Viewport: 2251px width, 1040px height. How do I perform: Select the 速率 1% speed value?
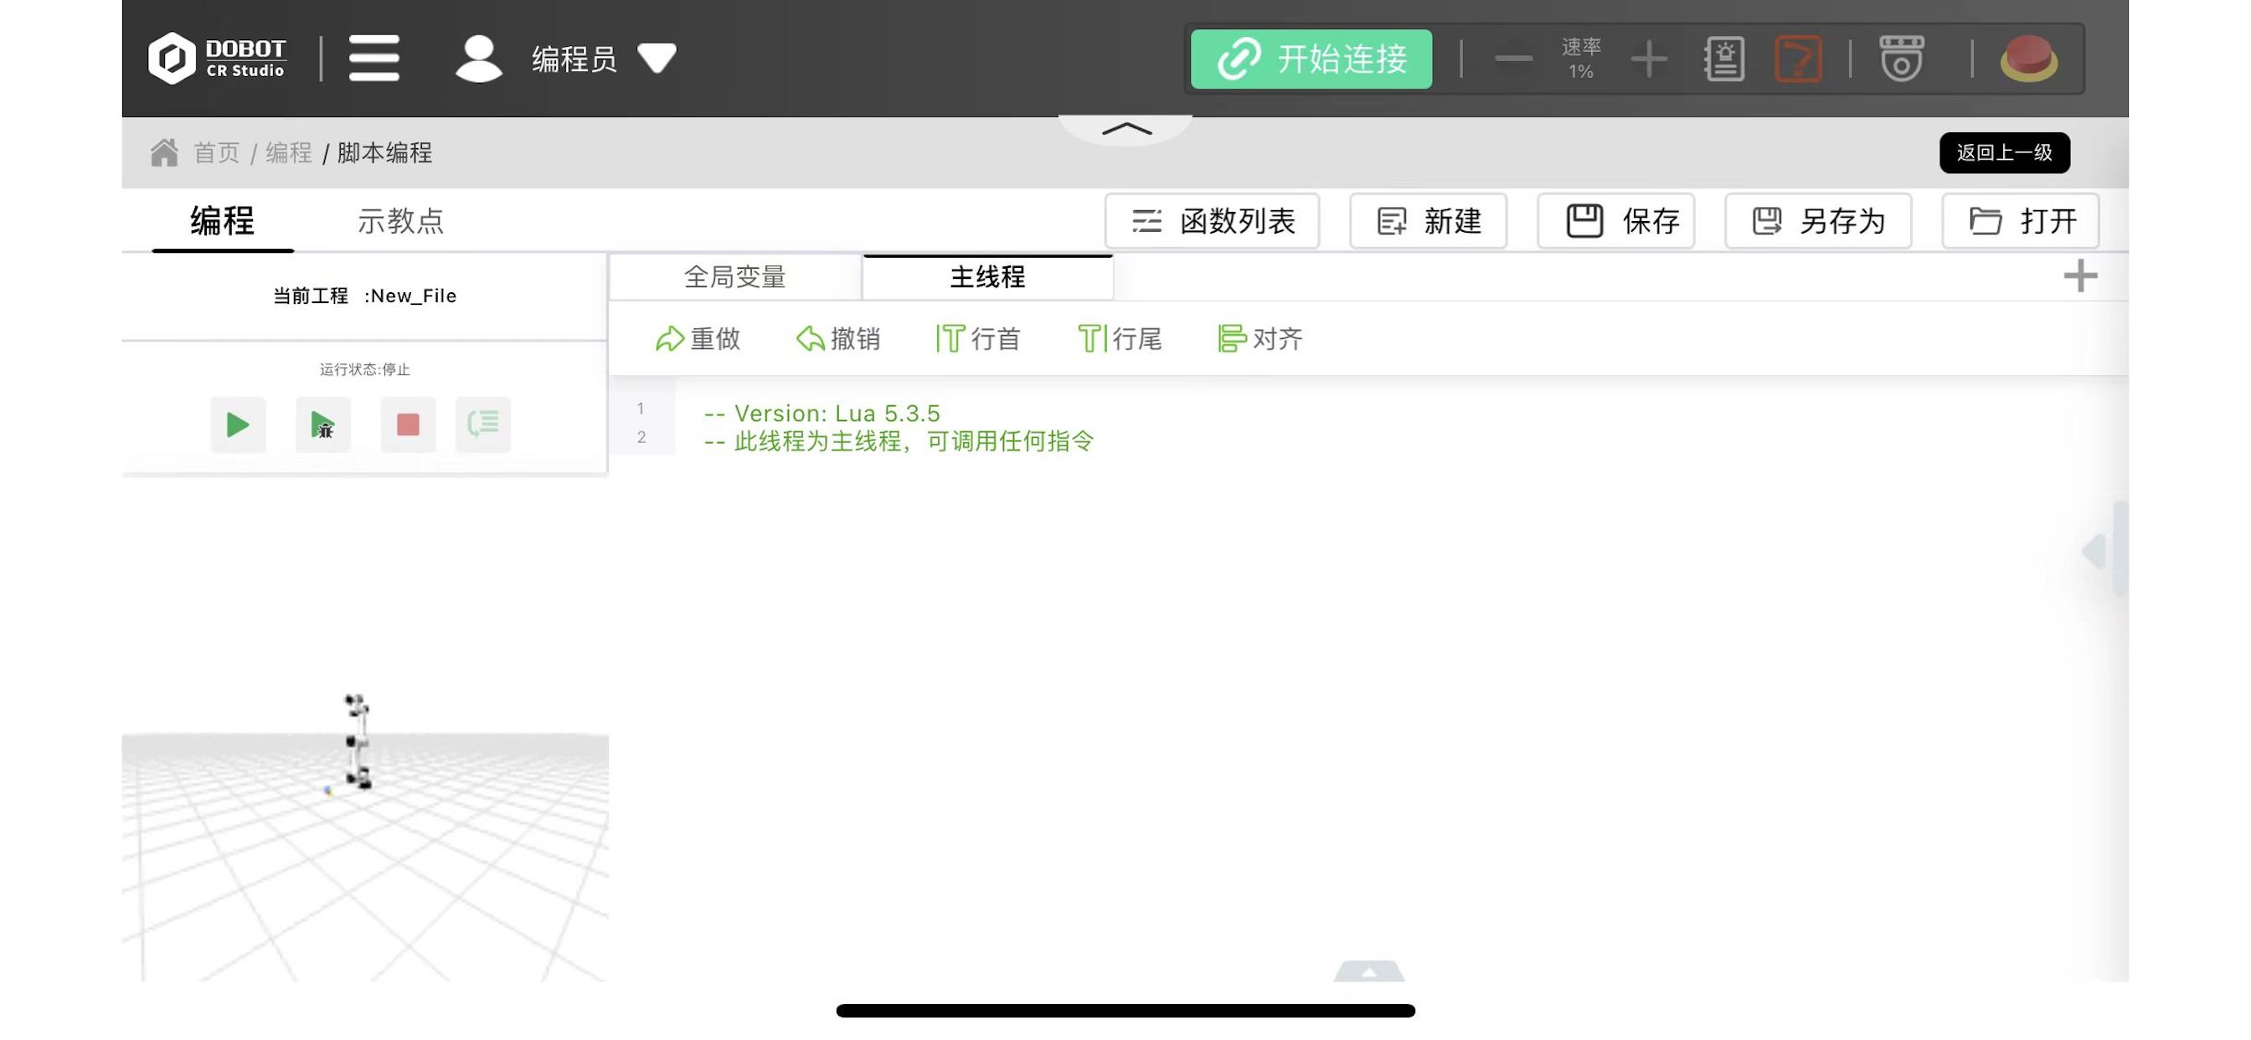(x=1581, y=59)
